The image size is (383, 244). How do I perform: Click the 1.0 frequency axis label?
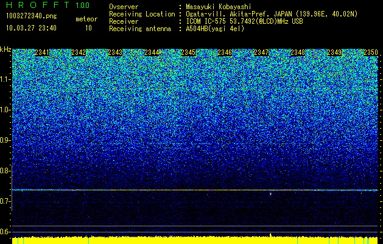[5, 110]
